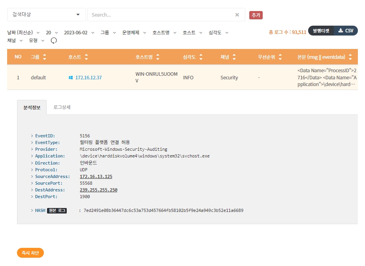Download logs with CSV button
This screenshot has height=266, width=365.
346,31
